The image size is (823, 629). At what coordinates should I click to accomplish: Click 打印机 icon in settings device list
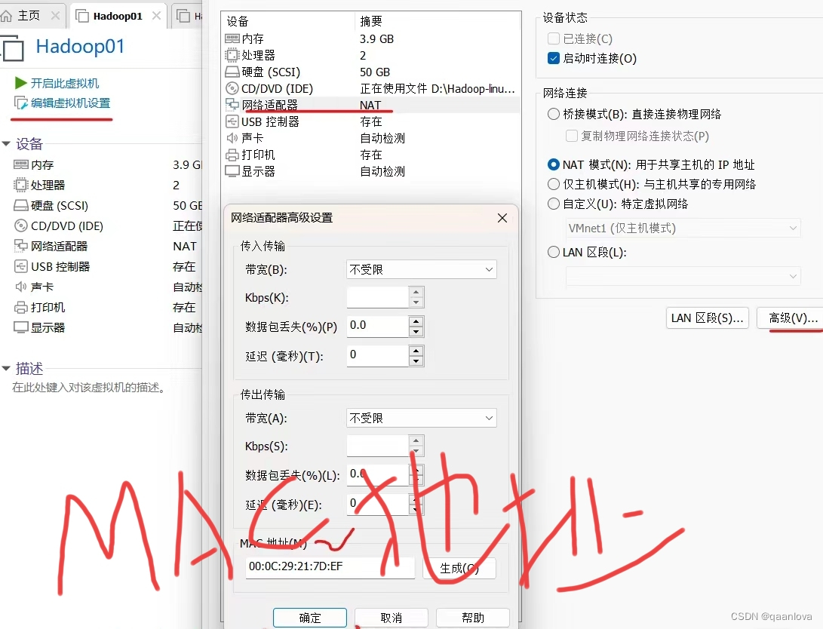click(232, 155)
